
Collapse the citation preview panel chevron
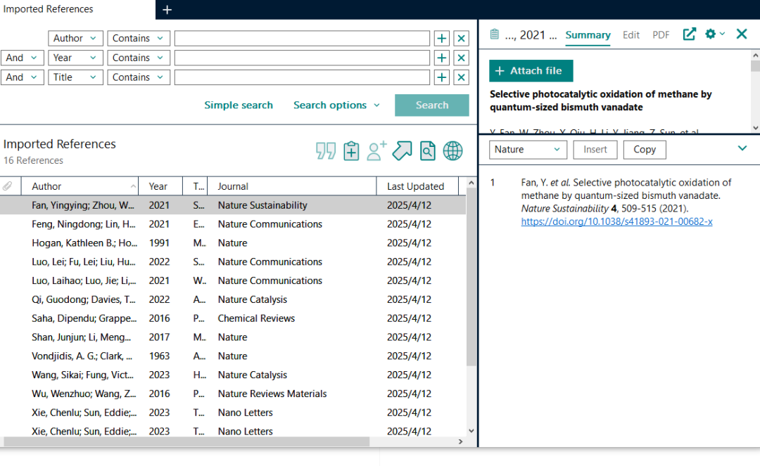(742, 148)
